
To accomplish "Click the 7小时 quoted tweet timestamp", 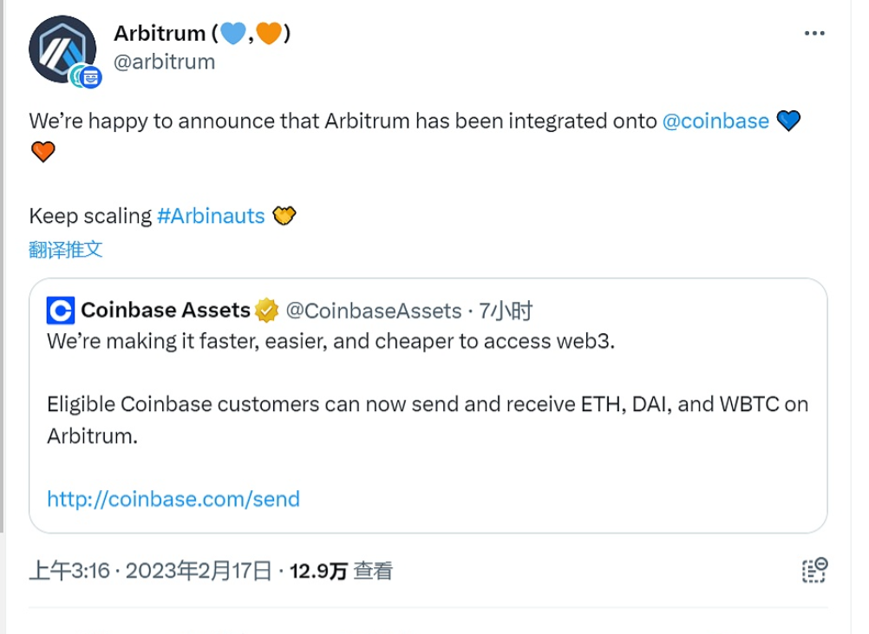I will click(506, 310).
